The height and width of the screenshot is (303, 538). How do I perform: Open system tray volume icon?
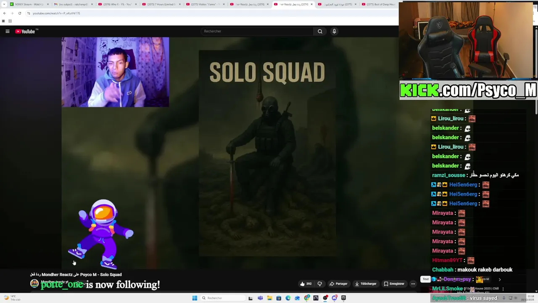[516, 298]
